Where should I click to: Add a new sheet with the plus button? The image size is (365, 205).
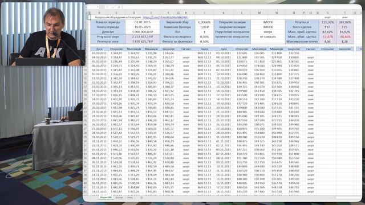coord(141,198)
